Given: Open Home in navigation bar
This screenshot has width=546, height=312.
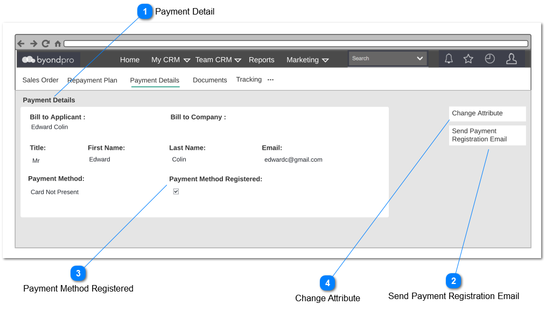Looking at the screenshot, I should pos(130,60).
